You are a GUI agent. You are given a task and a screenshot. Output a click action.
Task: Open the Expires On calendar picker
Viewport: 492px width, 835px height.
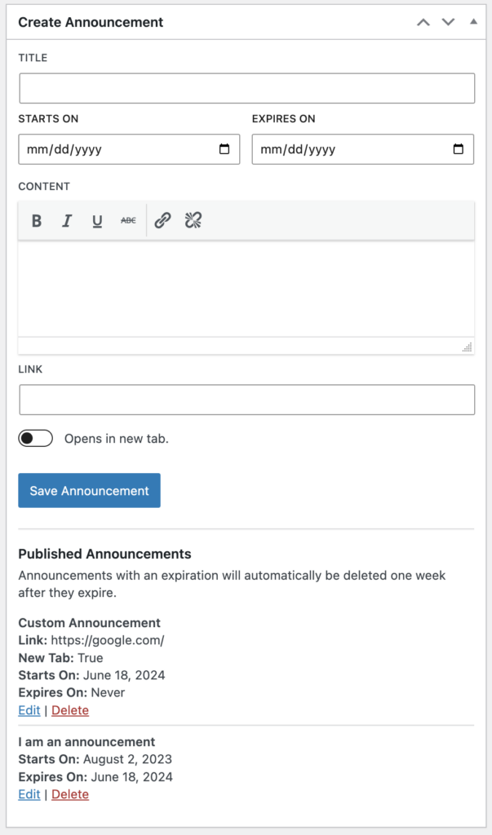(x=458, y=150)
